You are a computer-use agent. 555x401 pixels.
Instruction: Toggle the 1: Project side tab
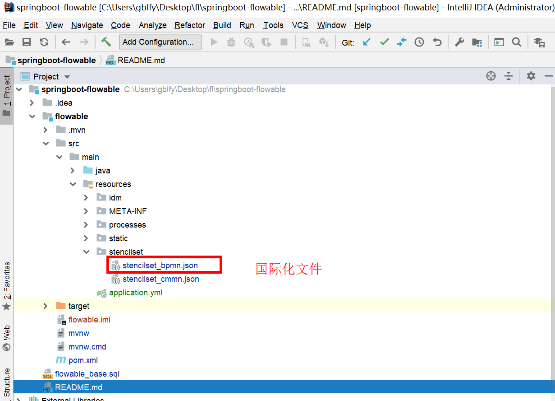(x=6, y=96)
